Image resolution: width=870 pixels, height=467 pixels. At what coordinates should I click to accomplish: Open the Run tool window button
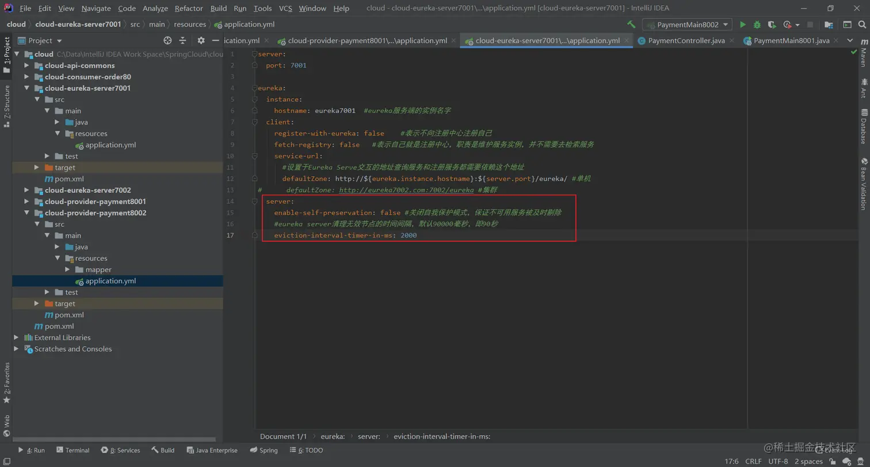(32, 450)
